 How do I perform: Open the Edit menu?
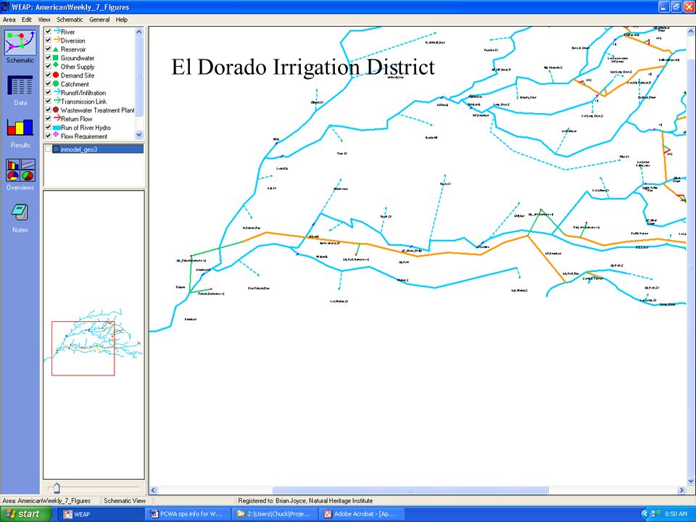tap(27, 20)
